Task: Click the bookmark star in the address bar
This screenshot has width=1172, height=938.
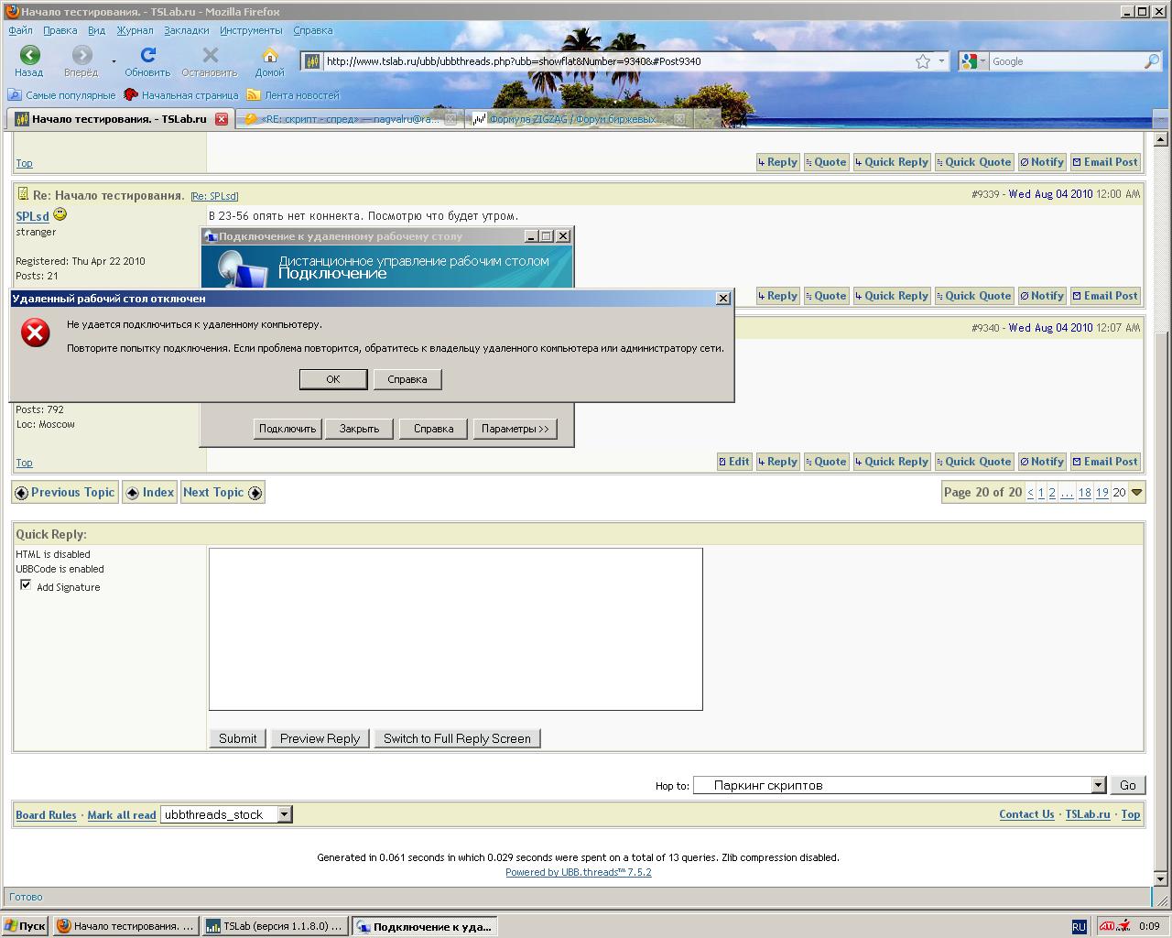Action: 923,61
